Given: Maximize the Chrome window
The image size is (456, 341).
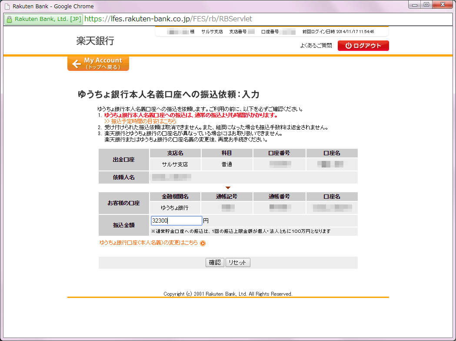Looking at the screenshot, I should [x=426, y=4].
